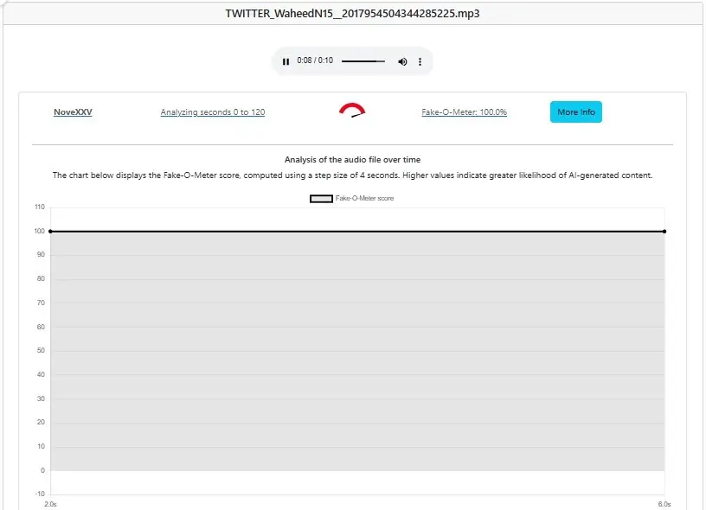Screen dimensions: 706x510
Task: Click 'Analysis of the audio file over time' heading
Action: (352, 160)
